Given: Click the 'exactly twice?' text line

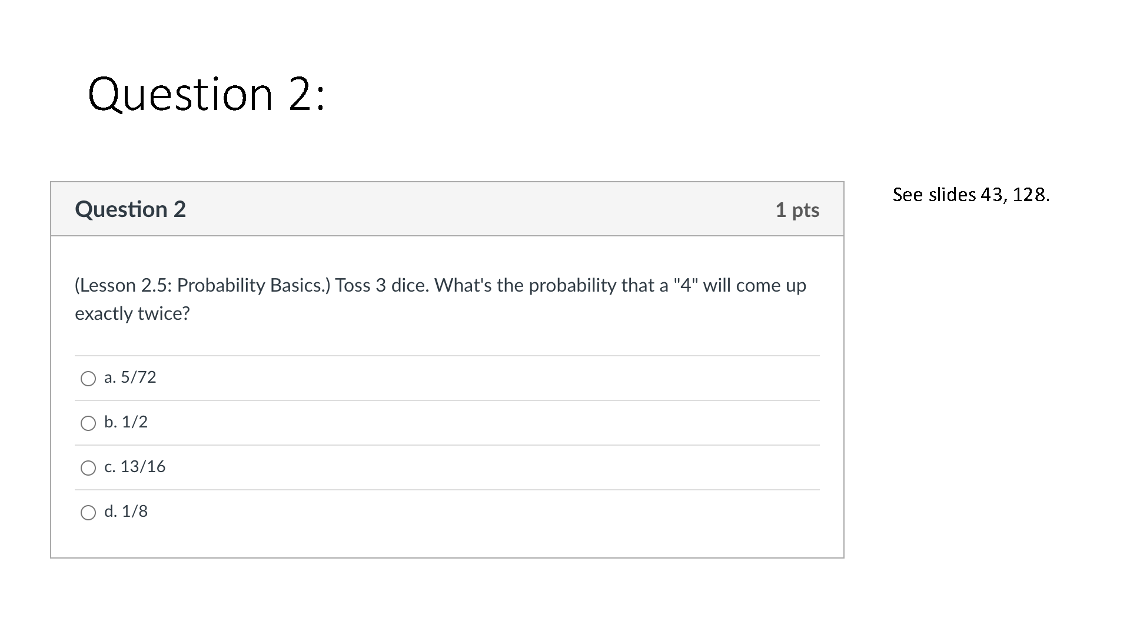Looking at the screenshot, I should (x=132, y=313).
